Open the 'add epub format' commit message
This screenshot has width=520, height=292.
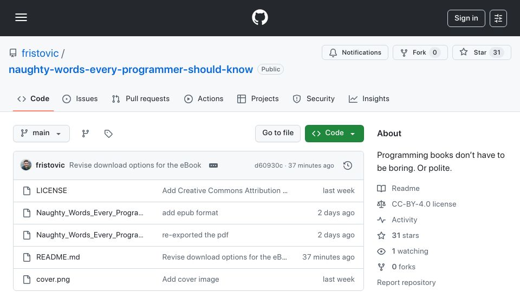point(190,213)
